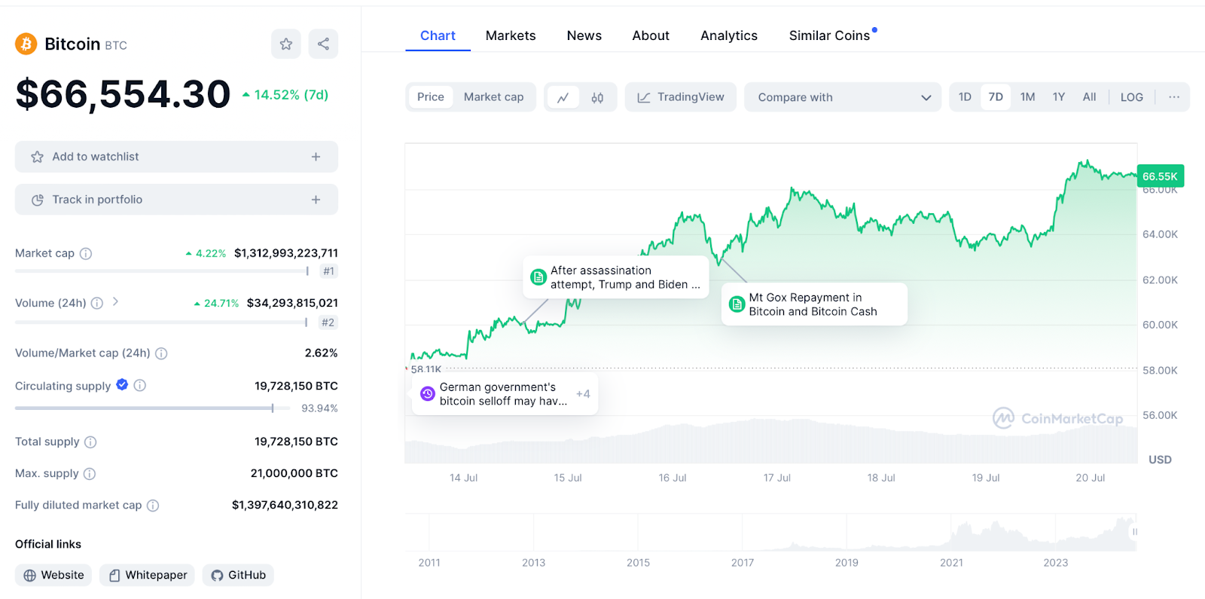Screen dimensions: 1205x599
Task: Open the News tab
Action: (x=584, y=35)
